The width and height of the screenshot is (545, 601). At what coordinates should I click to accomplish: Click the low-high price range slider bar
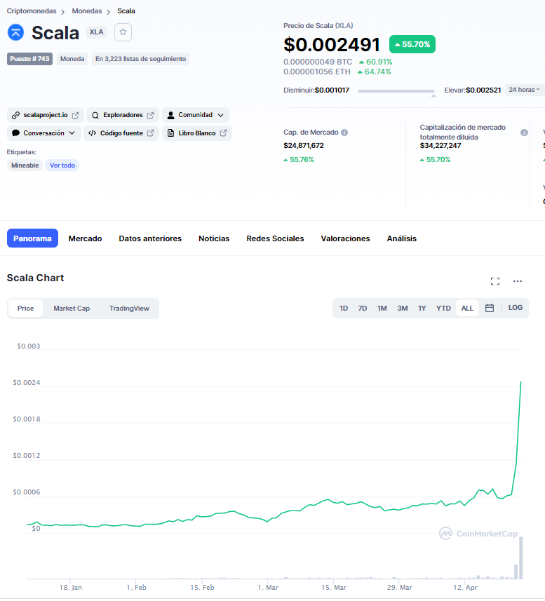396,91
